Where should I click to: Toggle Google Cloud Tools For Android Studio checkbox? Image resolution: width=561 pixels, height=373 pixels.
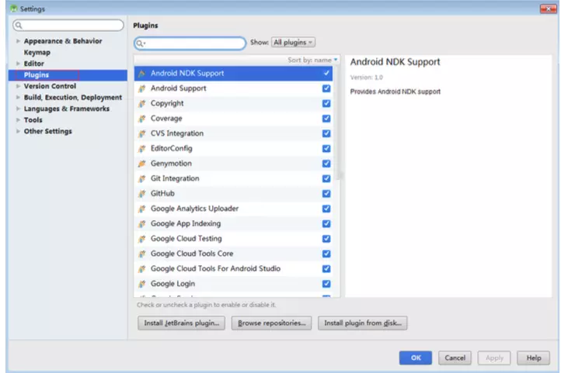[x=326, y=268]
